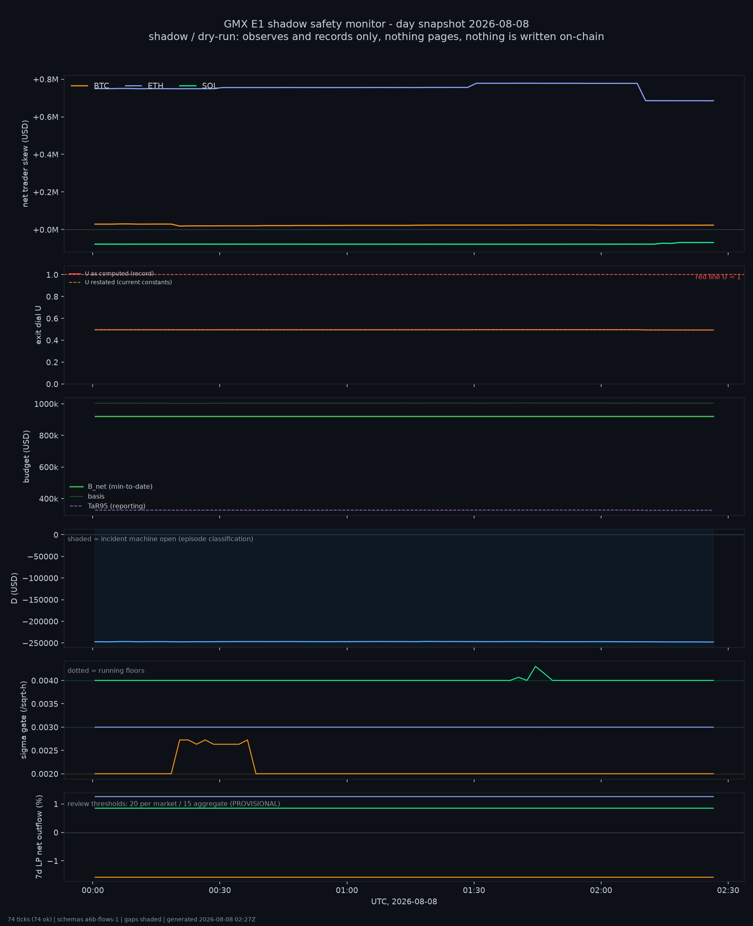
Task: Click the 'basis' legend label
Action: coord(96,496)
